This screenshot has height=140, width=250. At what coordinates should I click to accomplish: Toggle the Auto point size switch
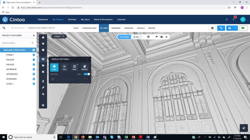[x=87, y=74]
